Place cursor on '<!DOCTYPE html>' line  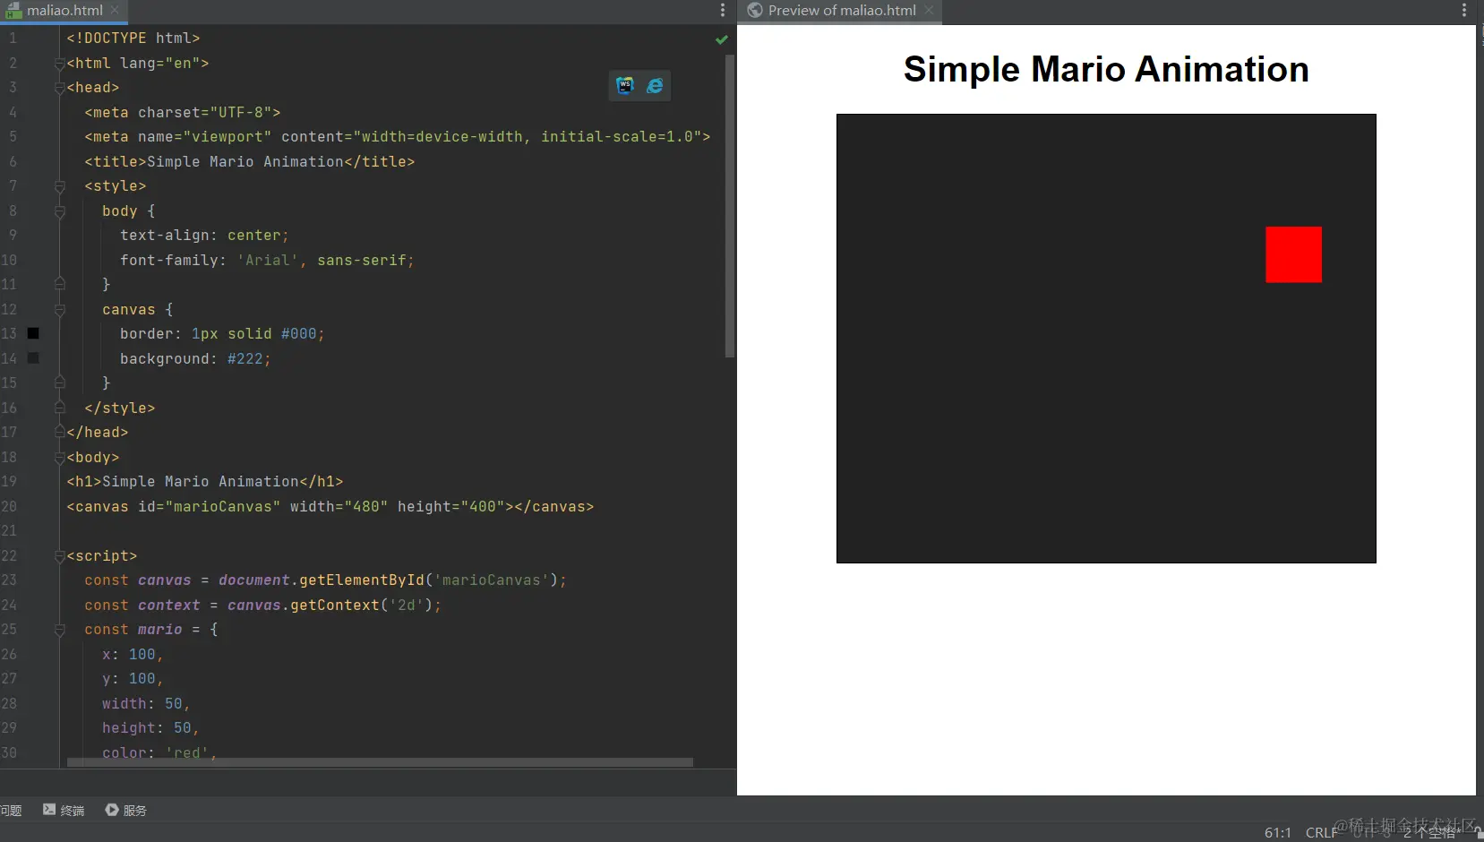(x=133, y=39)
